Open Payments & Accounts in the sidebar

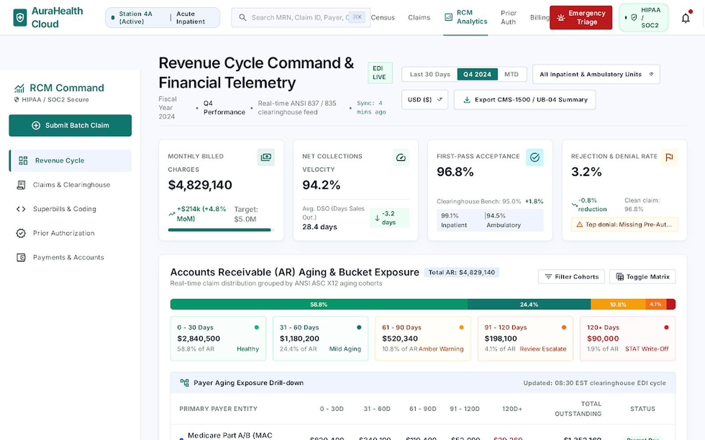70,257
